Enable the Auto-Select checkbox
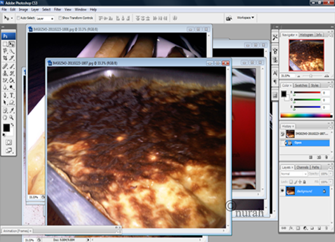Image resolution: width=335 pixels, height=242 pixels. click(18, 18)
